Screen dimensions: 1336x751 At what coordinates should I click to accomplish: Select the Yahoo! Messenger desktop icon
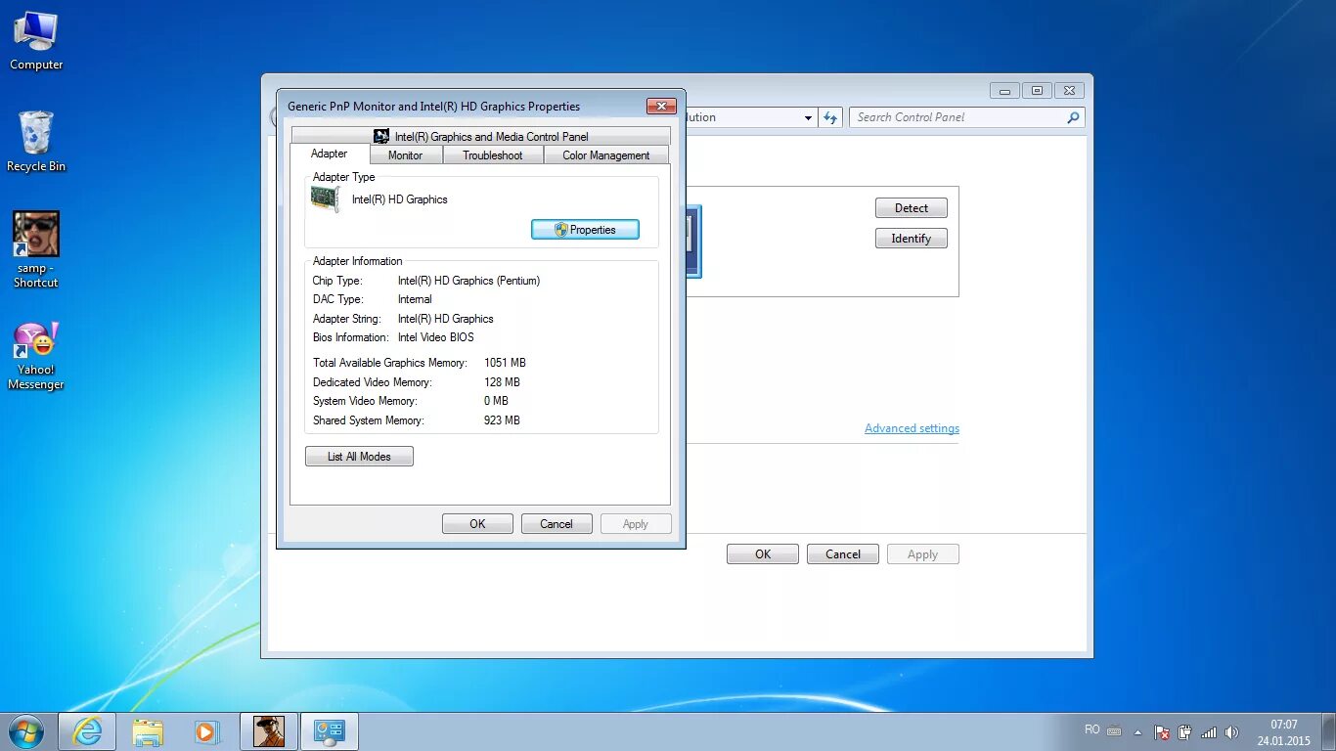point(36,356)
